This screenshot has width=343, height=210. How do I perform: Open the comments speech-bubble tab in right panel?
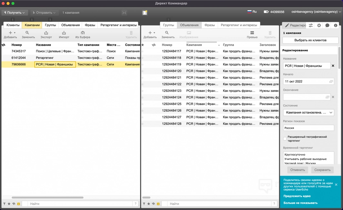(327, 25)
